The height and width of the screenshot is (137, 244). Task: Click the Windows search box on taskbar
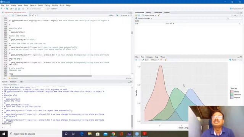click(35, 134)
